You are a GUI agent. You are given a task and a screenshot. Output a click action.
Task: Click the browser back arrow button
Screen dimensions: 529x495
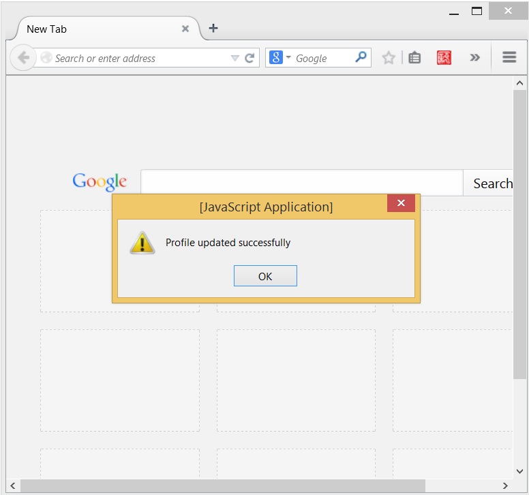coord(23,57)
